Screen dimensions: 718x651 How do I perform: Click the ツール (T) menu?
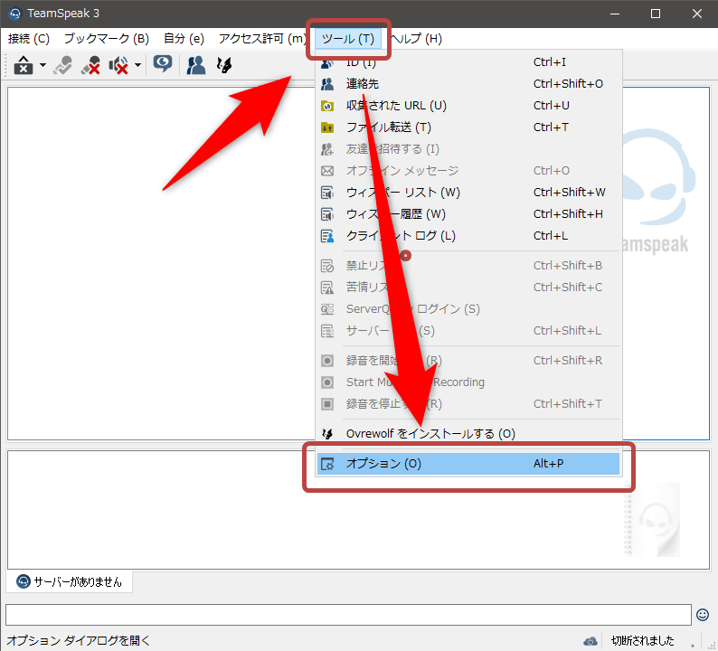click(348, 39)
